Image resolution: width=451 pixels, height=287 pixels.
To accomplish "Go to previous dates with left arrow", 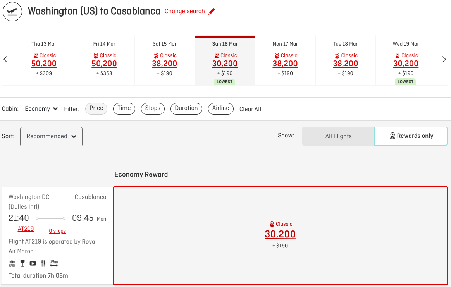I will coord(5,60).
